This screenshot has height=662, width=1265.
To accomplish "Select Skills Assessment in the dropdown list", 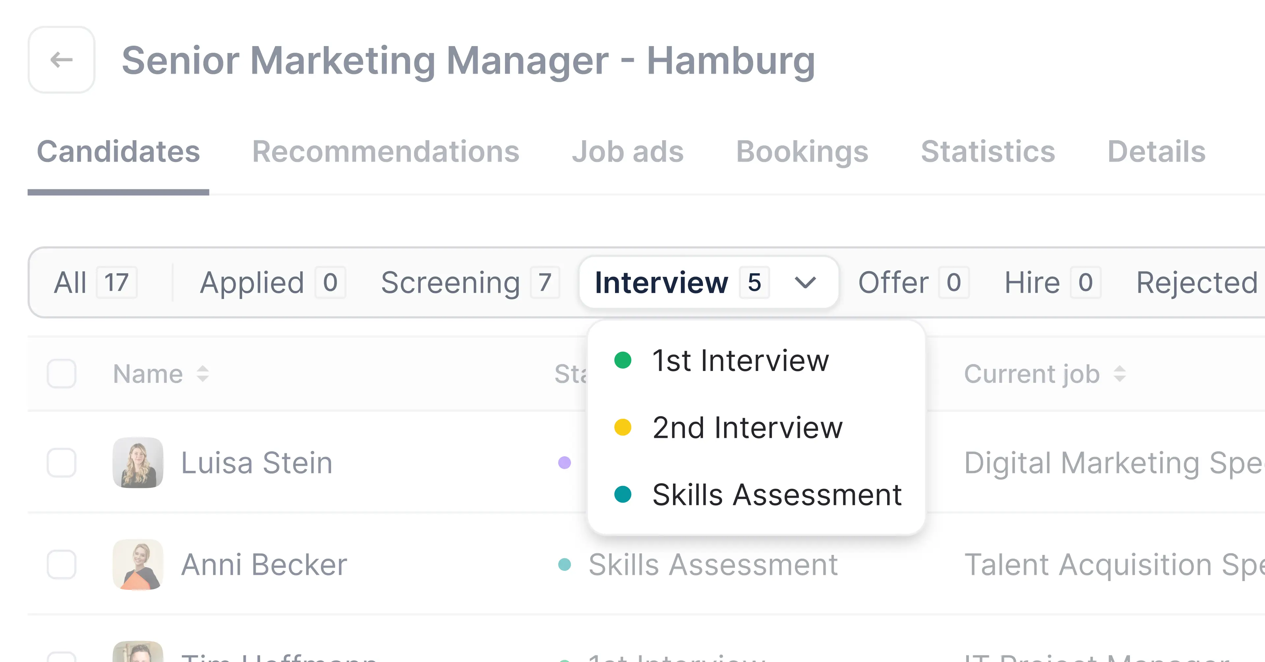I will [776, 494].
